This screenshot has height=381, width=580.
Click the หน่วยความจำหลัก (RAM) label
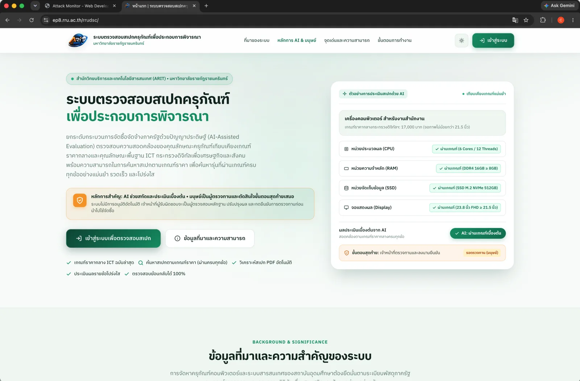click(374, 169)
